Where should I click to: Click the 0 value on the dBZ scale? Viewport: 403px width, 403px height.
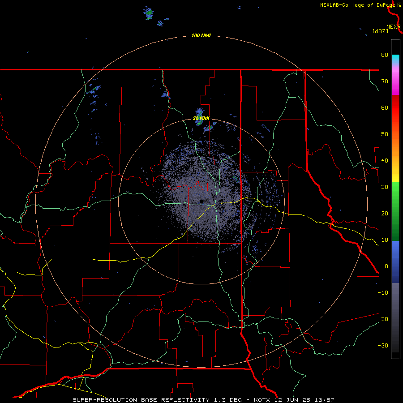pos(386,266)
